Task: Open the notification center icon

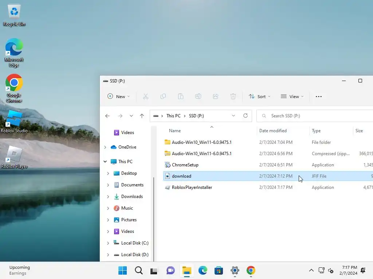Action: coord(363,270)
